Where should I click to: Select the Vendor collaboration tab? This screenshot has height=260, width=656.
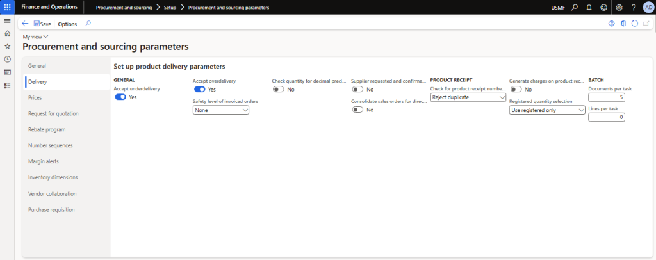pos(53,193)
